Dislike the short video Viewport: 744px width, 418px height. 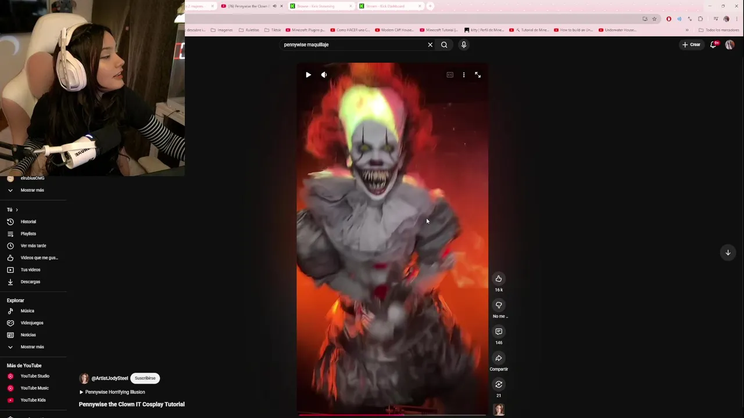click(499, 305)
